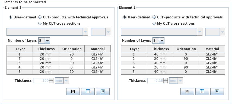Click Element 2 material 'M' table icon
This screenshot has width=232, height=105.
217,91
